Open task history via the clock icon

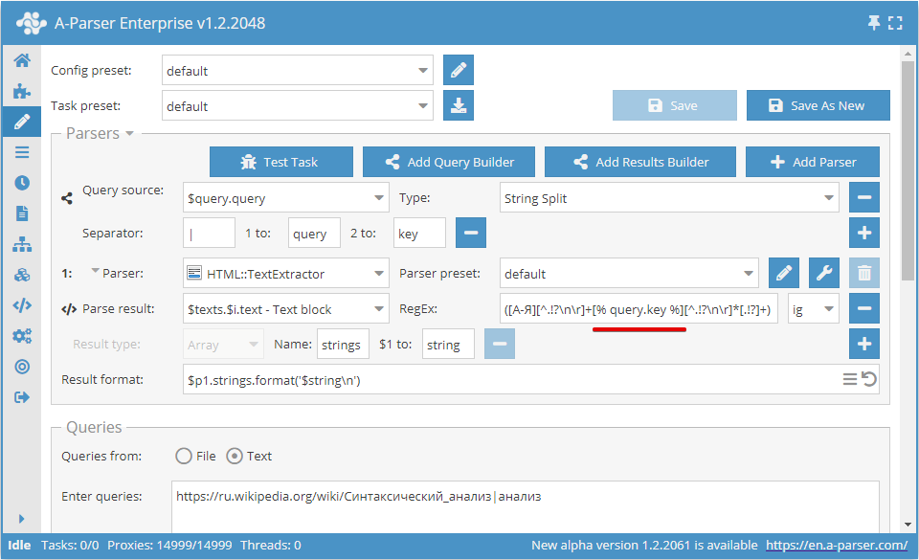[22, 182]
